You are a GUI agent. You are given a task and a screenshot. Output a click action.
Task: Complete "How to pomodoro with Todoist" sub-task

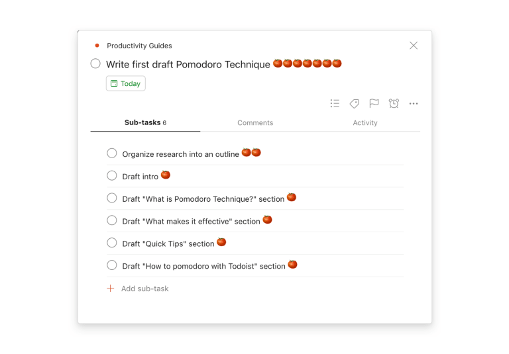tap(112, 265)
